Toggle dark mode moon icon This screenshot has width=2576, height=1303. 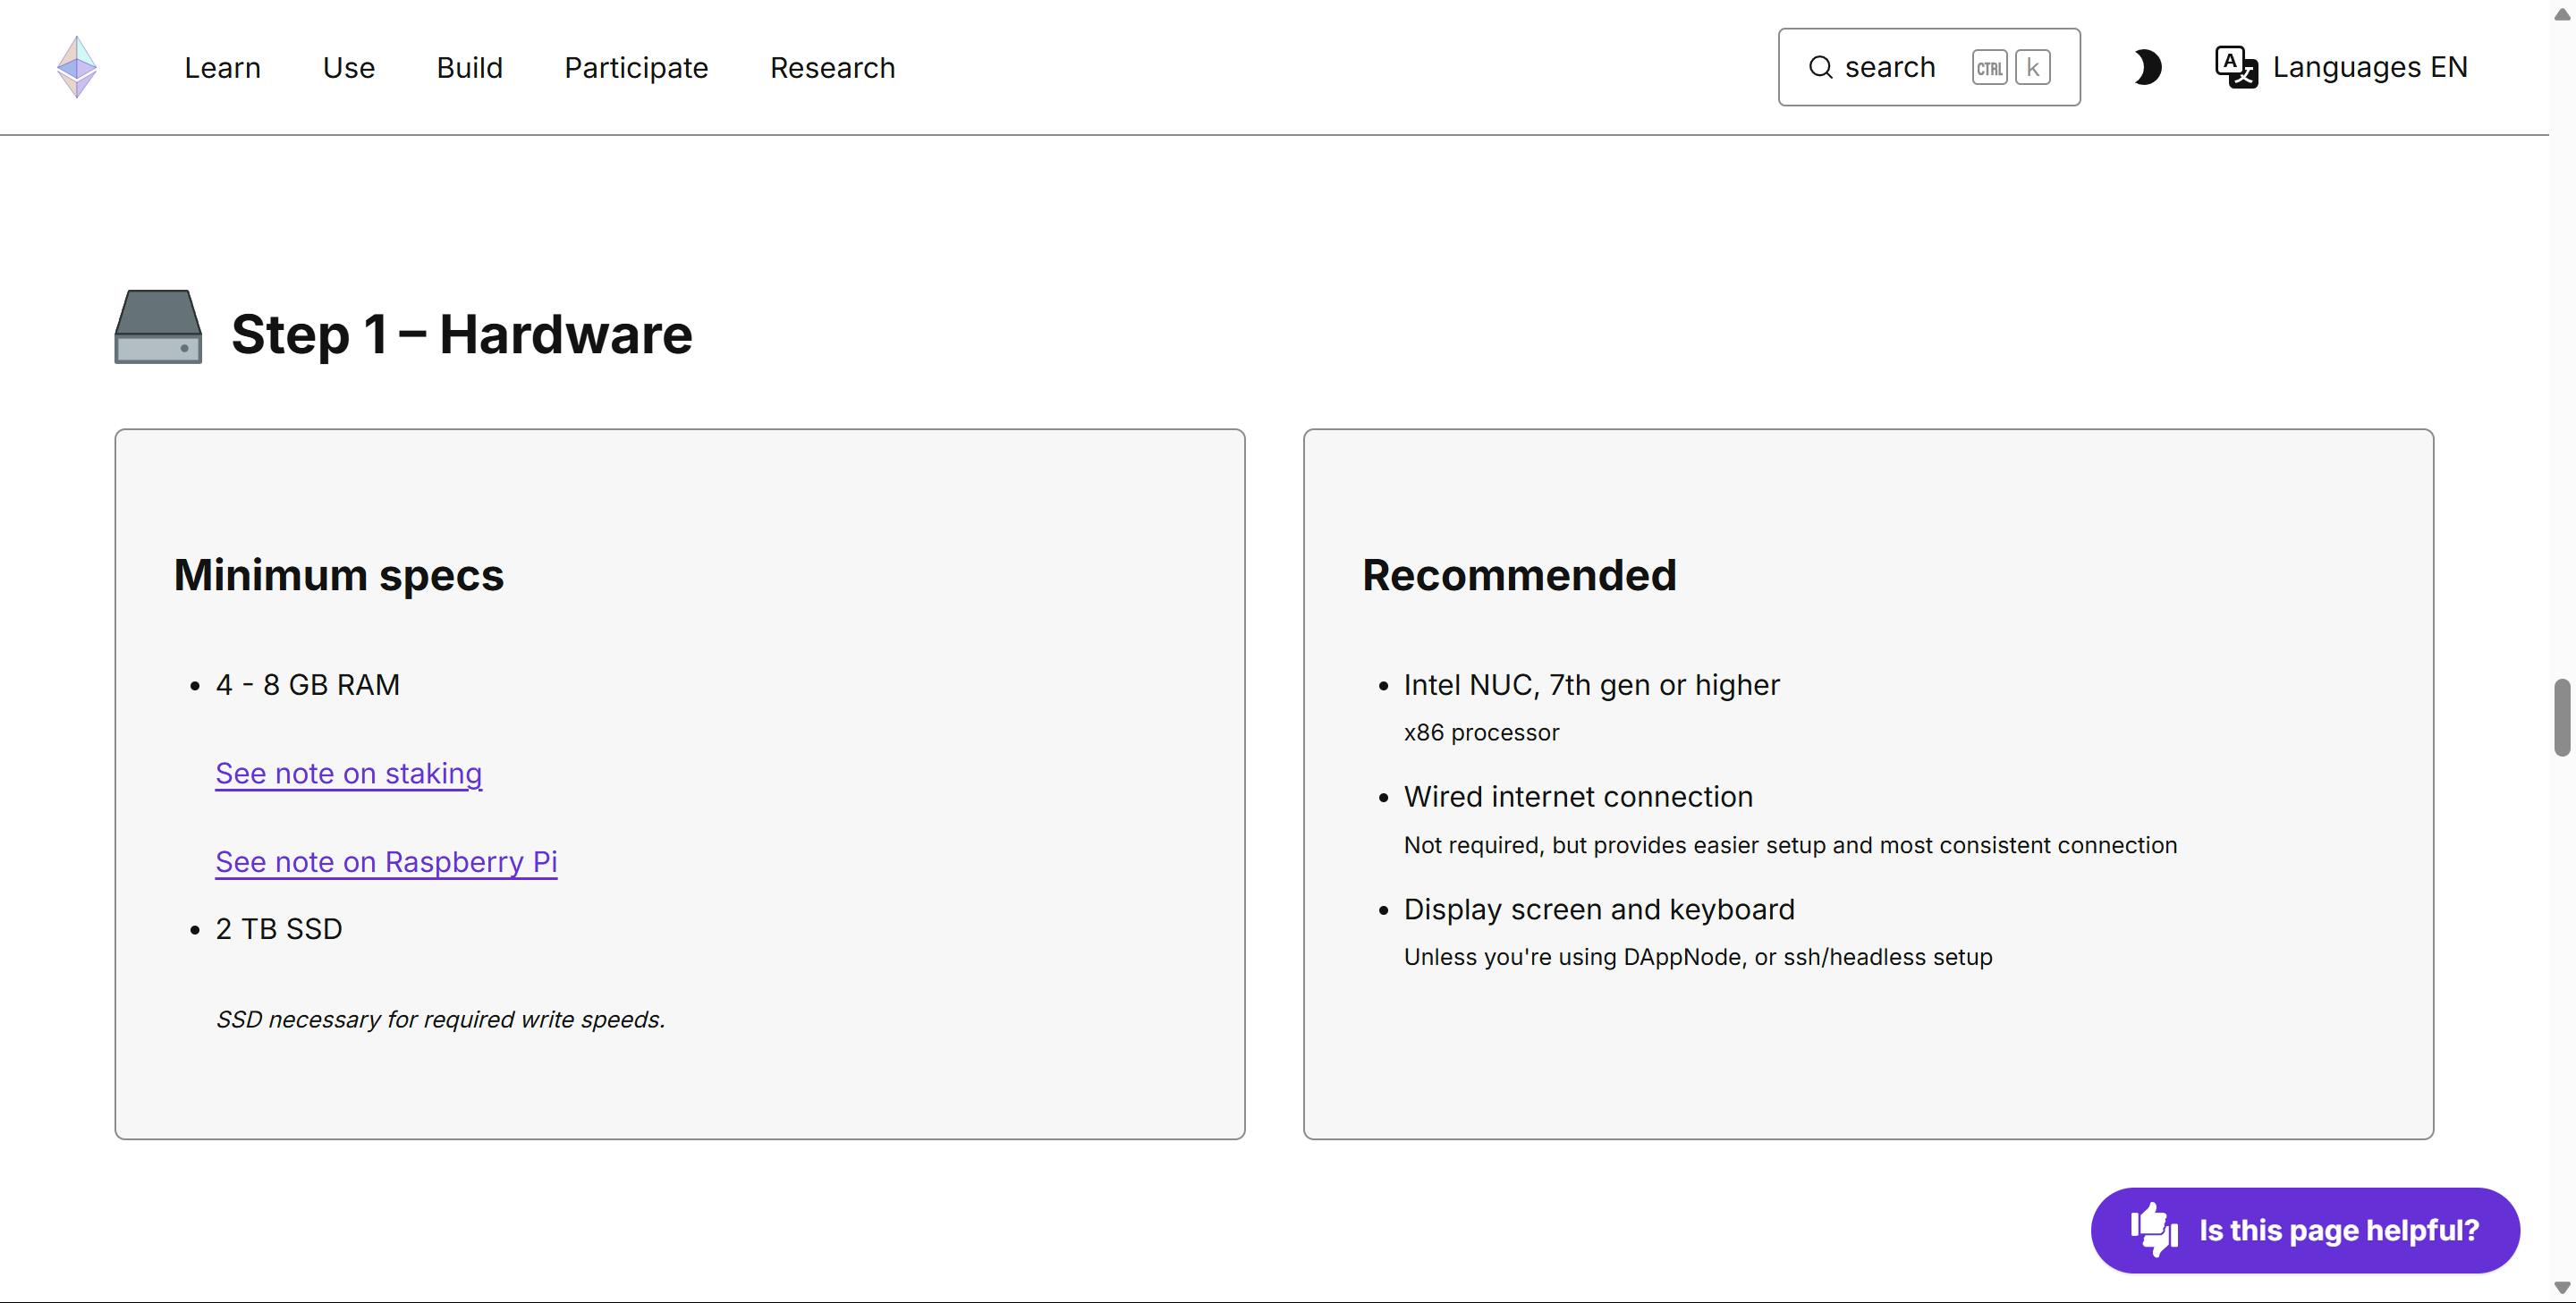tap(2146, 67)
